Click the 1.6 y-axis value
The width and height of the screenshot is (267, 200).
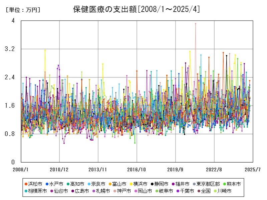pos(10,105)
